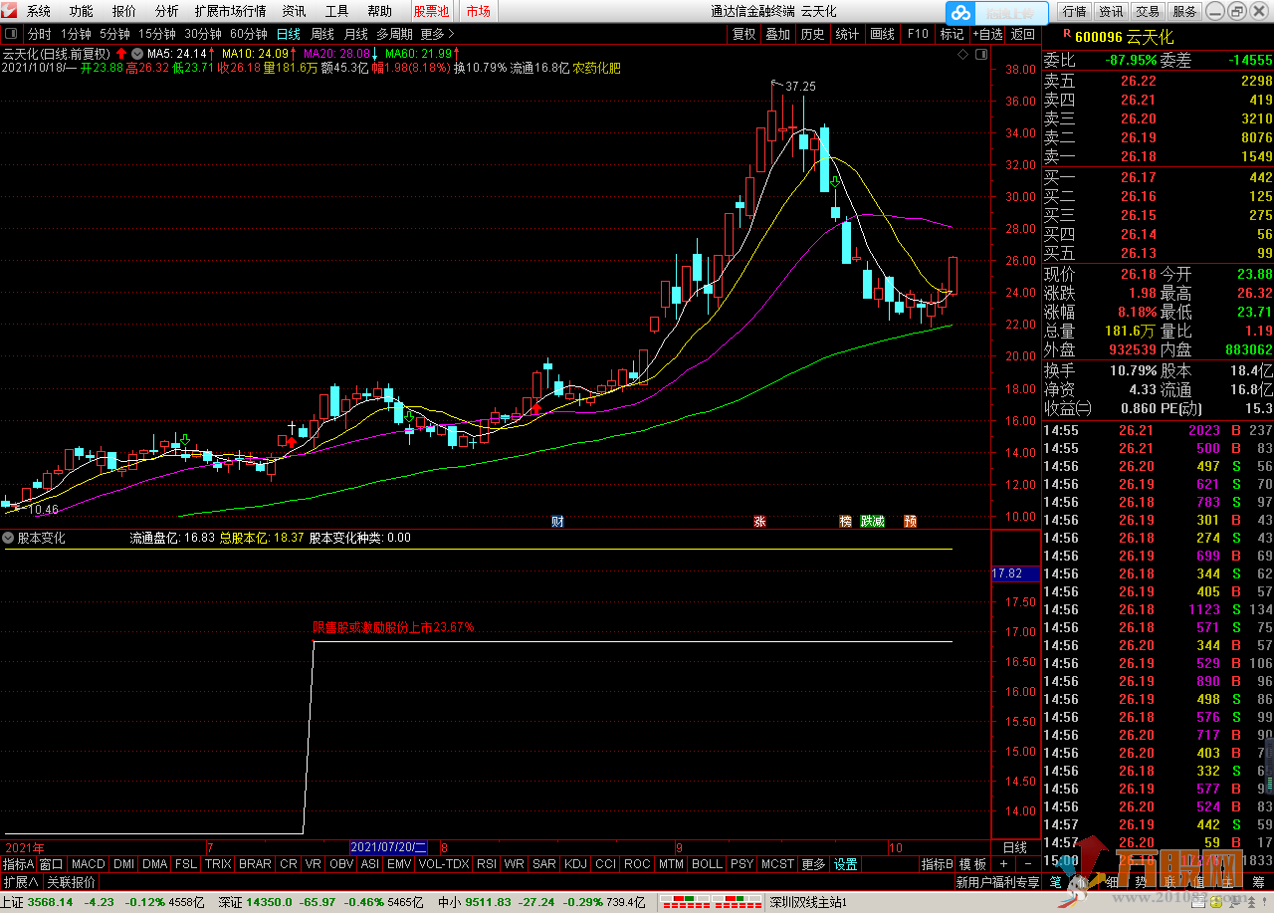1274x914 pixels.
Task: Click the 返回 back button
Action: 1022,34
